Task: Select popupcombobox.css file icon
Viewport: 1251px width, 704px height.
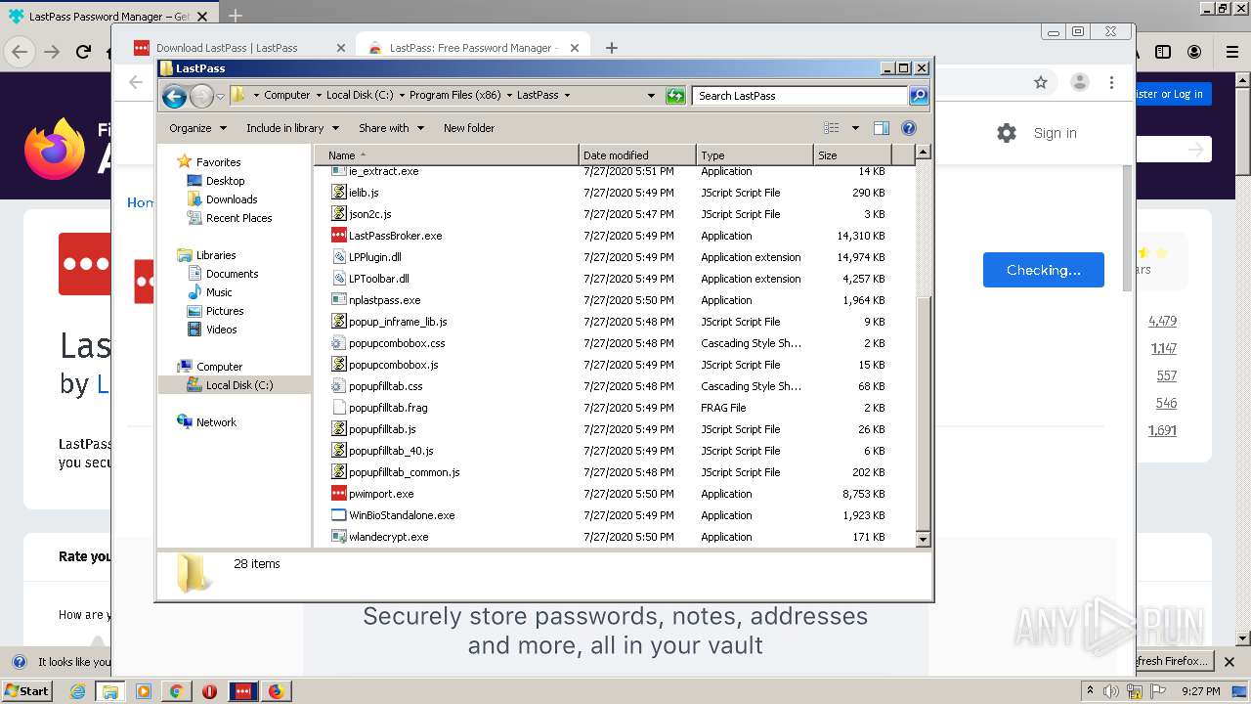Action: click(339, 343)
